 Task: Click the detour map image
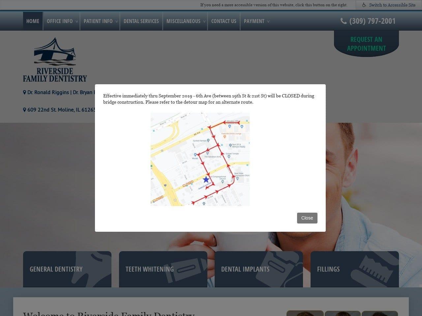(x=200, y=159)
